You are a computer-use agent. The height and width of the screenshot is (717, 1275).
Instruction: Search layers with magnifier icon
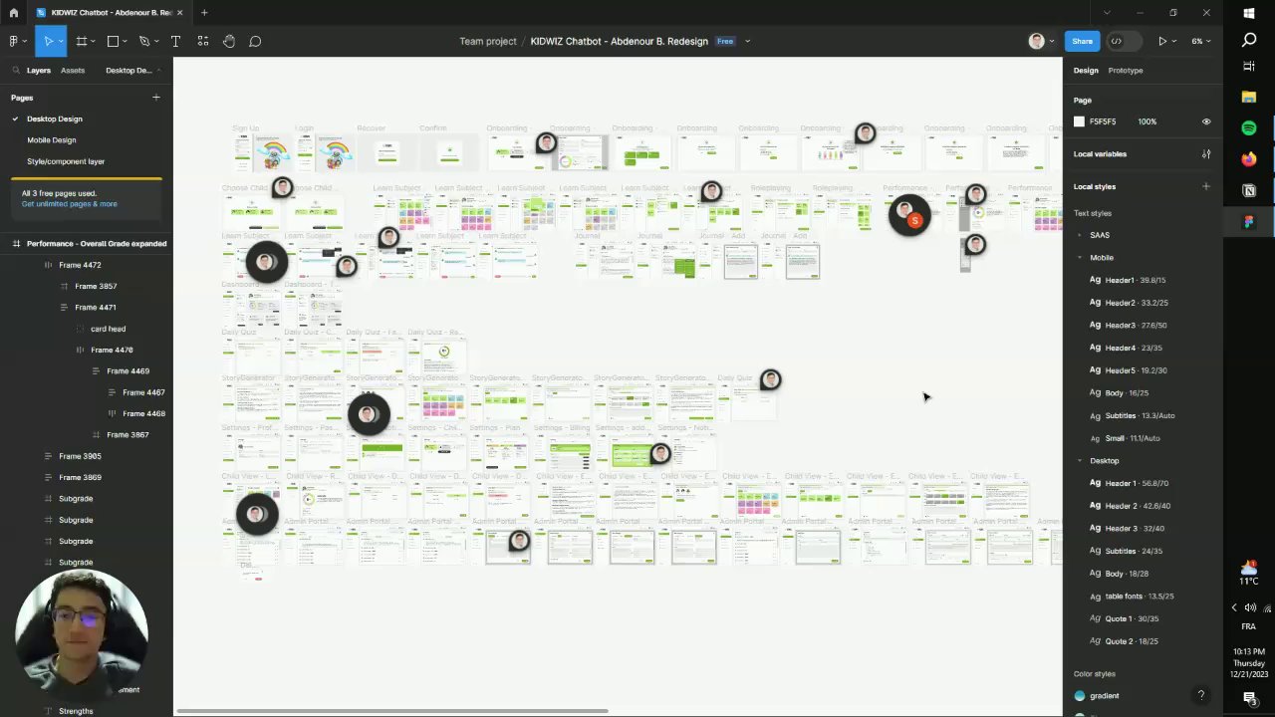[16, 70]
